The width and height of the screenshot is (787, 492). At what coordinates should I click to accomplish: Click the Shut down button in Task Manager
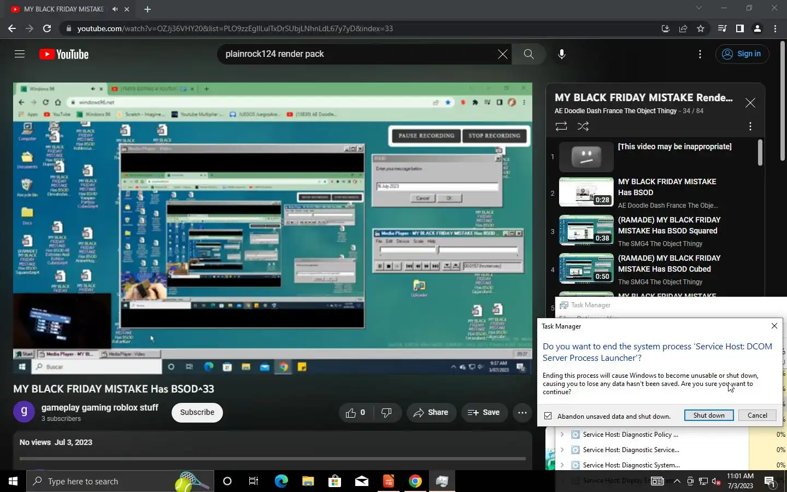[x=709, y=415]
